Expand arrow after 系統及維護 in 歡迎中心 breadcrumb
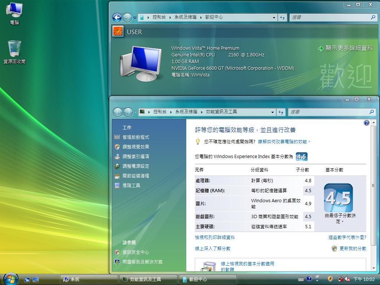The image size is (380, 285). pos(201,17)
